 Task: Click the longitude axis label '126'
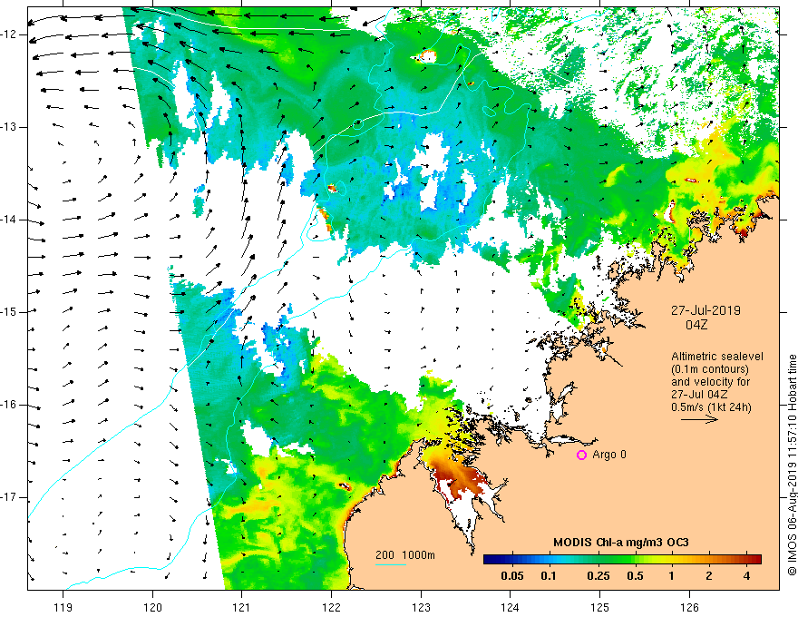(x=689, y=607)
